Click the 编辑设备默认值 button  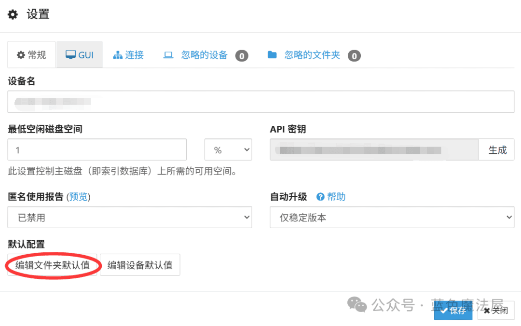point(140,265)
